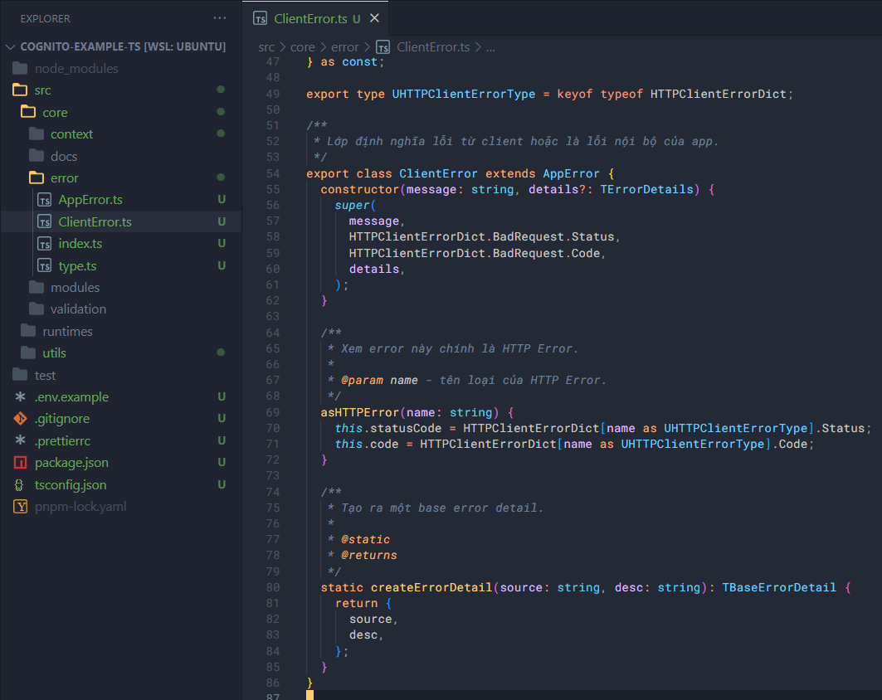This screenshot has height=700, width=882.
Task: Click the .prettierrc asterisk icon
Action: [x=21, y=440]
